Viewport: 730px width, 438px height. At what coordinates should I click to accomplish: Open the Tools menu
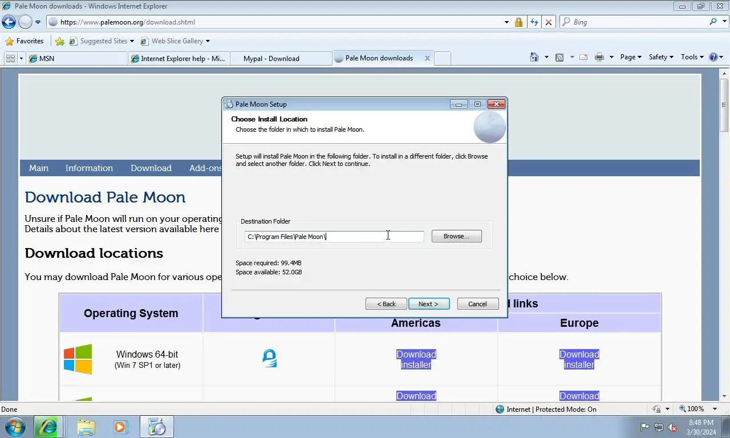pyautogui.click(x=692, y=57)
